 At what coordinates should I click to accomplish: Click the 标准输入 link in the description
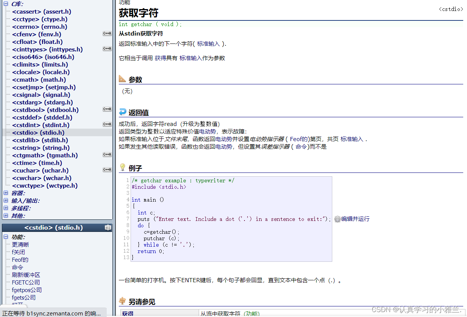pyautogui.click(x=209, y=44)
